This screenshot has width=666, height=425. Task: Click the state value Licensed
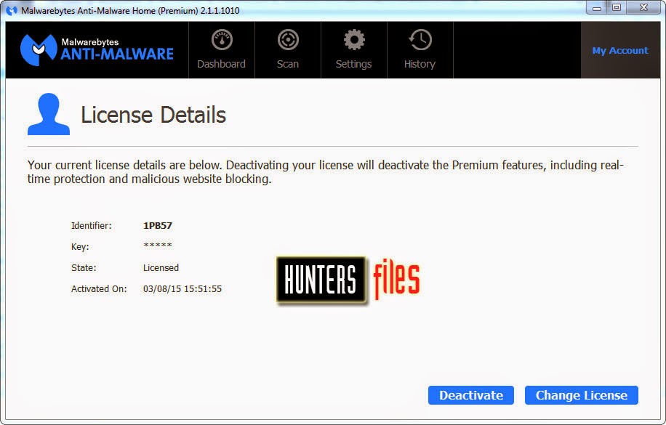pyautogui.click(x=161, y=268)
